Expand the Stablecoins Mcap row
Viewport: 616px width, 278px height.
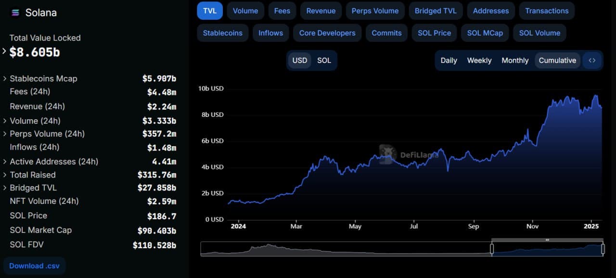point(5,78)
